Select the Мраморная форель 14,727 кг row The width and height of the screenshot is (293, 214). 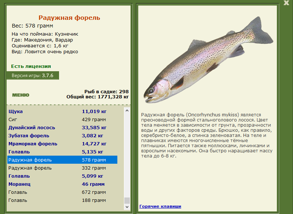(x=62, y=144)
